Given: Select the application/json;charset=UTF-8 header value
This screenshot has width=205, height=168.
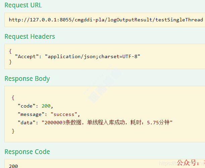Looking at the screenshot, I should [92, 56].
